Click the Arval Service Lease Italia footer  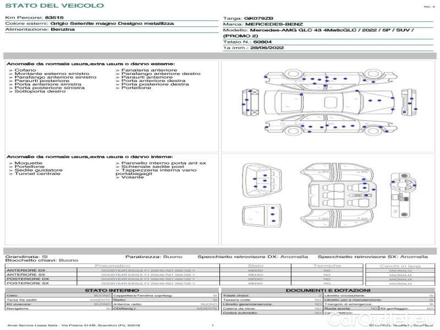click(x=74, y=326)
